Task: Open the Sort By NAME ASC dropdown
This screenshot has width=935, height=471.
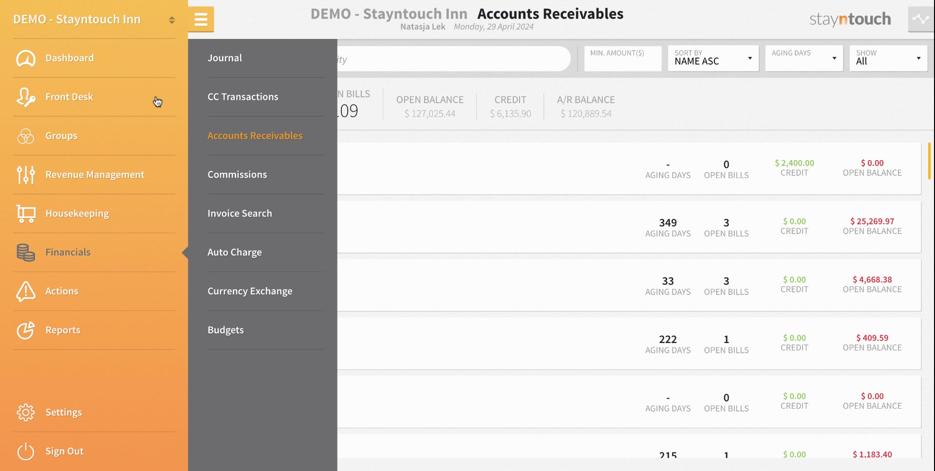Action: coord(713,58)
